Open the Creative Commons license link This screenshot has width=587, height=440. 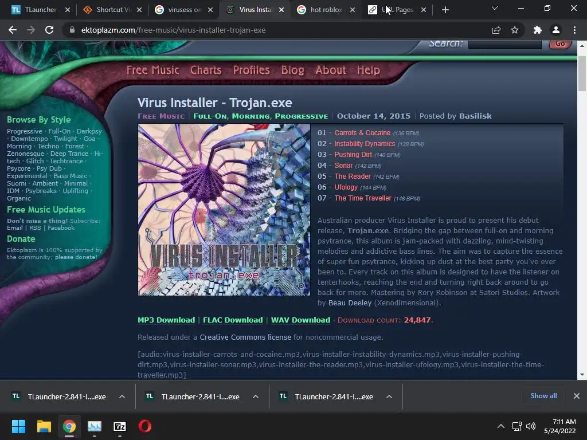[245, 337]
